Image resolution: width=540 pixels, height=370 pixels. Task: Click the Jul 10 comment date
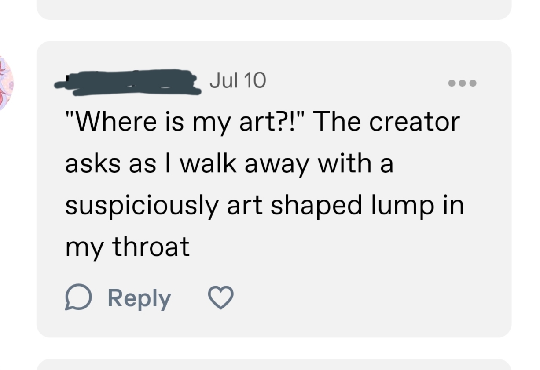(238, 81)
